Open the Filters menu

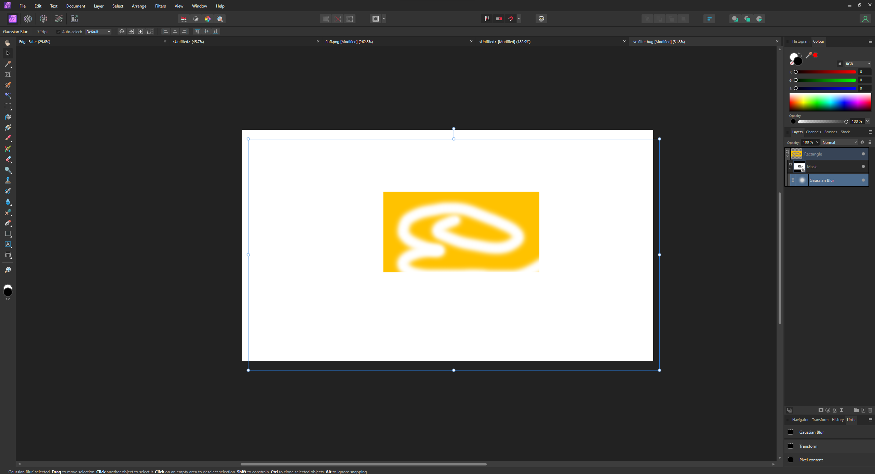pyautogui.click(x=160, y=6)
